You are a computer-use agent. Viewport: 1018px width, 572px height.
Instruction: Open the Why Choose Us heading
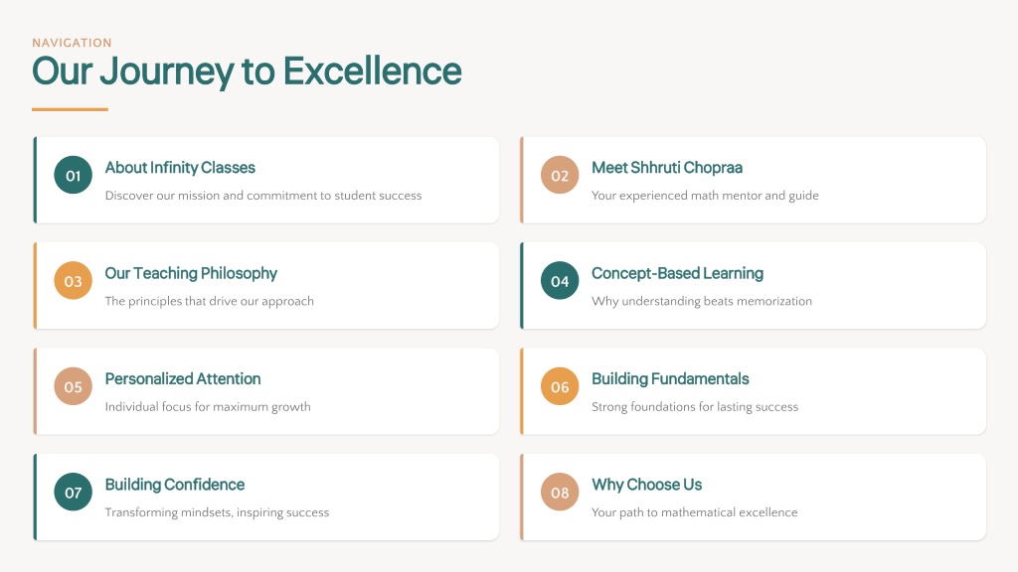click(x=646, y=485)
